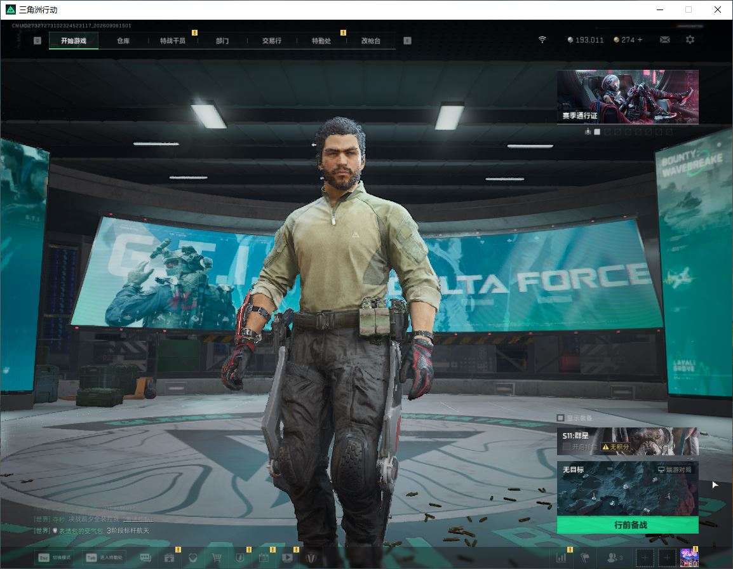Open the flag icon beside the statistics icon

tap(585, 558)
